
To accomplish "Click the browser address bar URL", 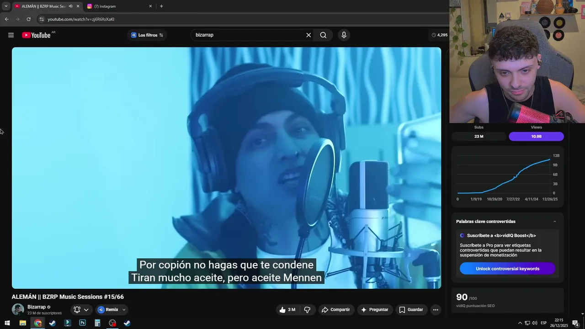I will coord(81,19).
